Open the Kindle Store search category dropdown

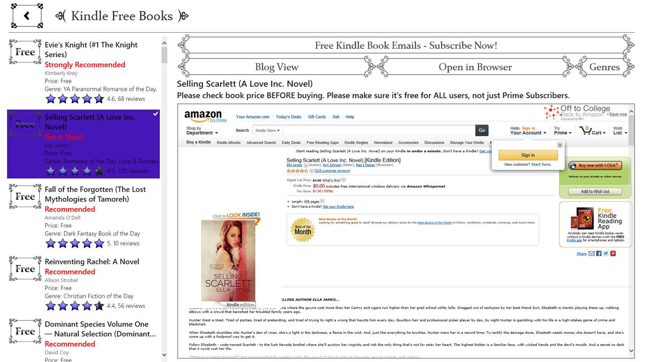[x=267, y=130]
